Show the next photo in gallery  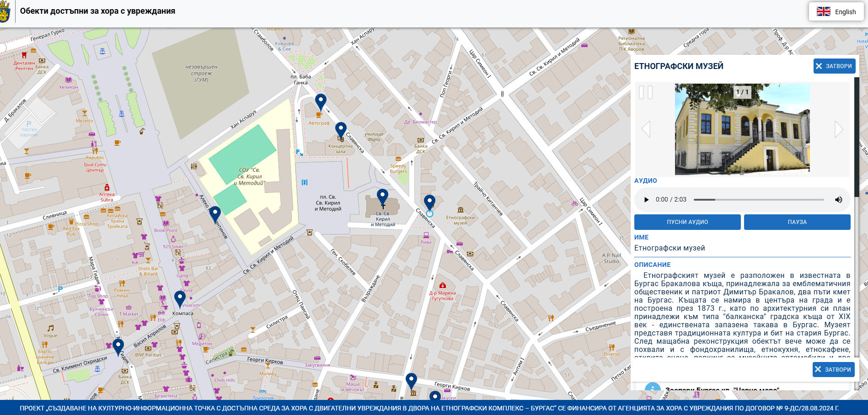838,129
